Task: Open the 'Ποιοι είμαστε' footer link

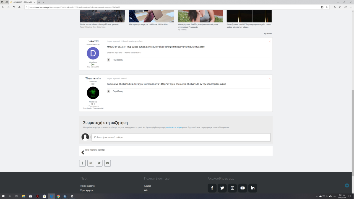Action: 87,186
